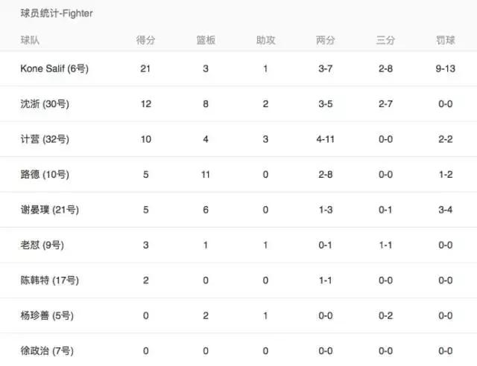Click the 三分 column header
The height and width of the screenshot is (366, 477).
[x=386, y=40]
